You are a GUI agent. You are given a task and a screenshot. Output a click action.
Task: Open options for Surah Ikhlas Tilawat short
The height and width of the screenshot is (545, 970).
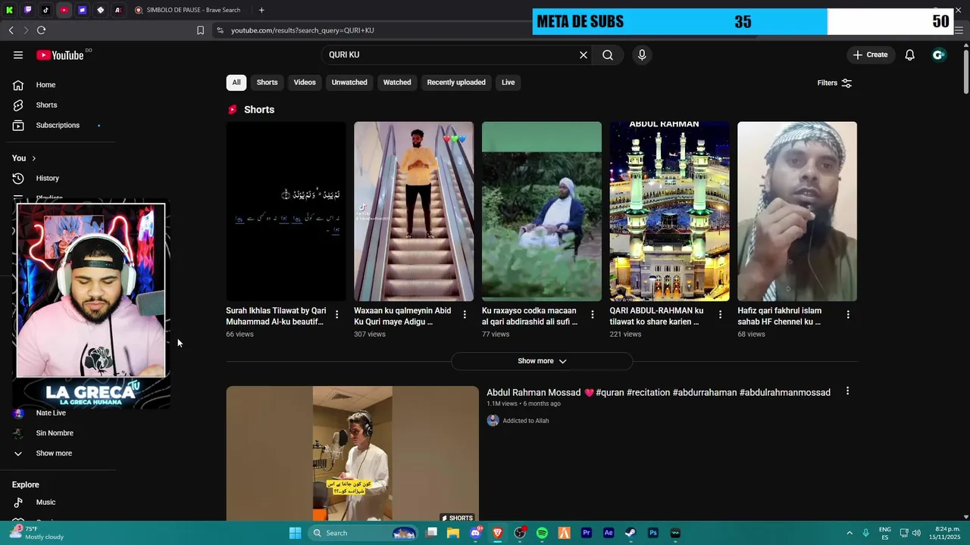click(x=337, y=314)
